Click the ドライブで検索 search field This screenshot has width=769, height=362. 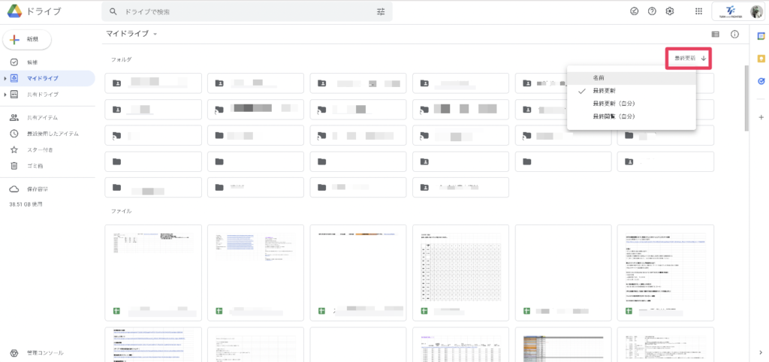(246, 12)
